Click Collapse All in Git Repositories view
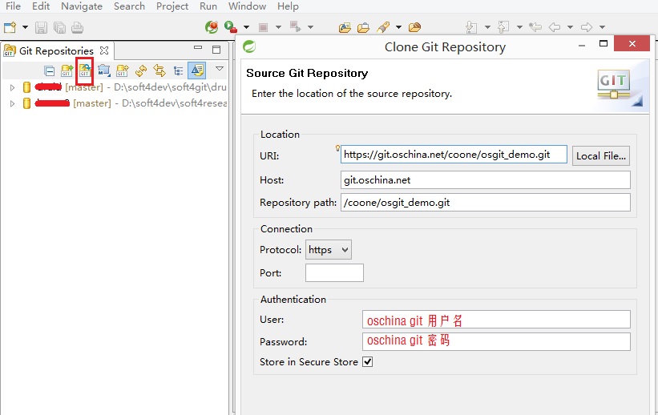The image size is (658, 415). [x=50, y=71]
